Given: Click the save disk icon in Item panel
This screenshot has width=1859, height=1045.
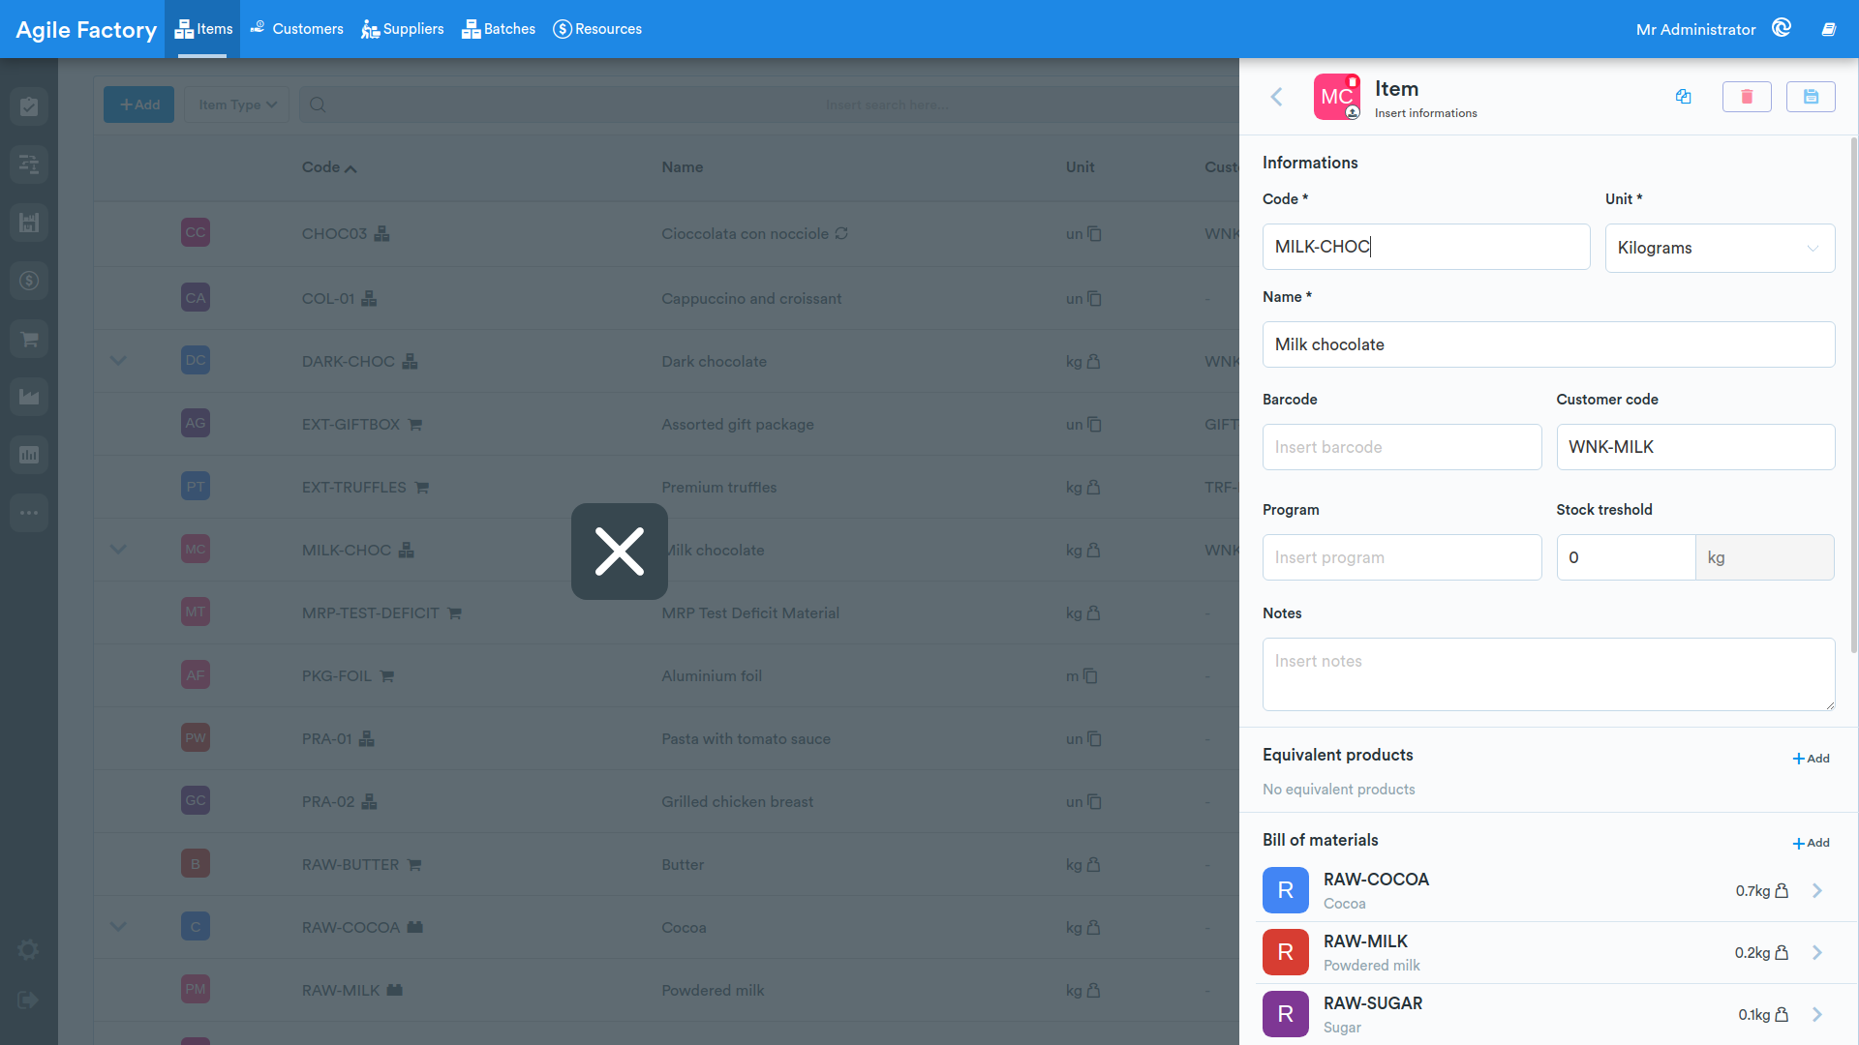Looking at the screenshot, I should (1811, 97).
